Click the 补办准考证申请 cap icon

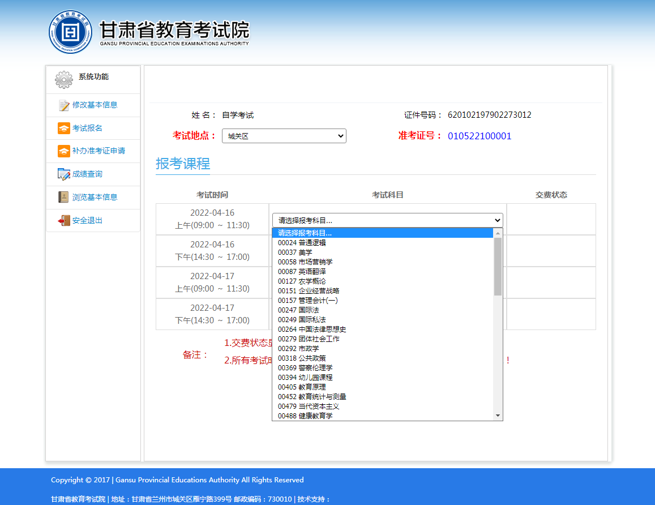click(x=64, y=151)
